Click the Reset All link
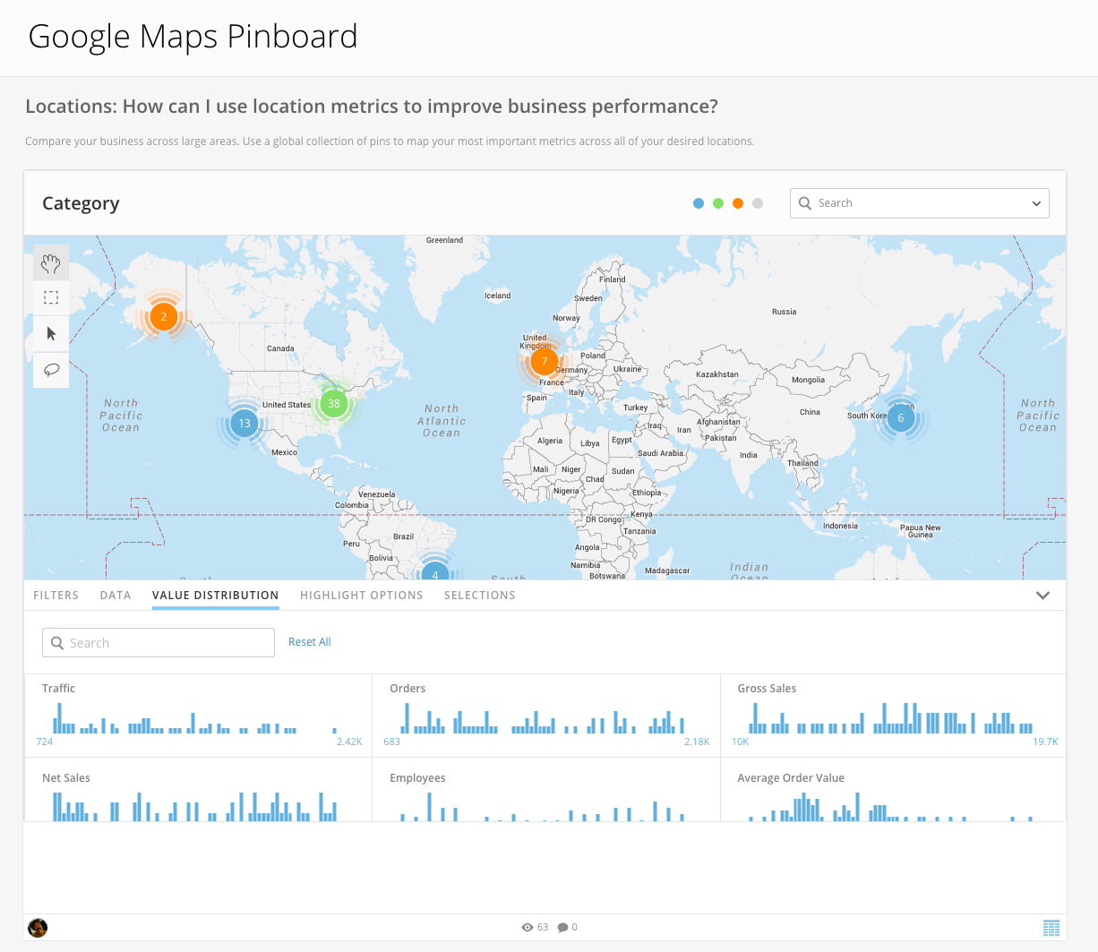The image size is (1098, 952). tap(309, 642)
